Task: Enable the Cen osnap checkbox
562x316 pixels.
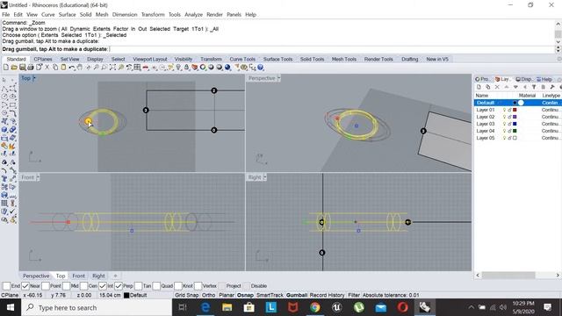Action: click(x=83, y=286)
